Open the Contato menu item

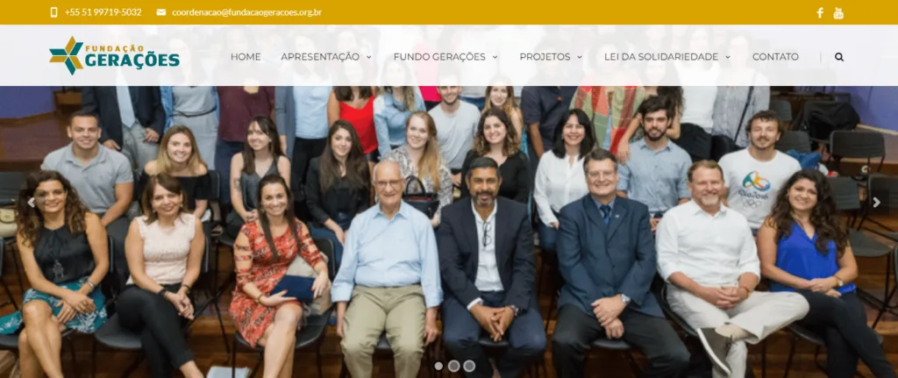pos(775,57)
